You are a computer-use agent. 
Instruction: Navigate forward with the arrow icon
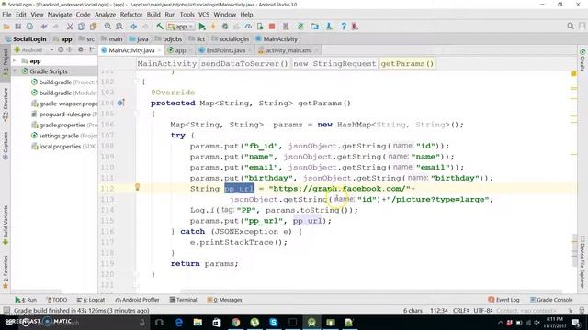click(145, 27)
